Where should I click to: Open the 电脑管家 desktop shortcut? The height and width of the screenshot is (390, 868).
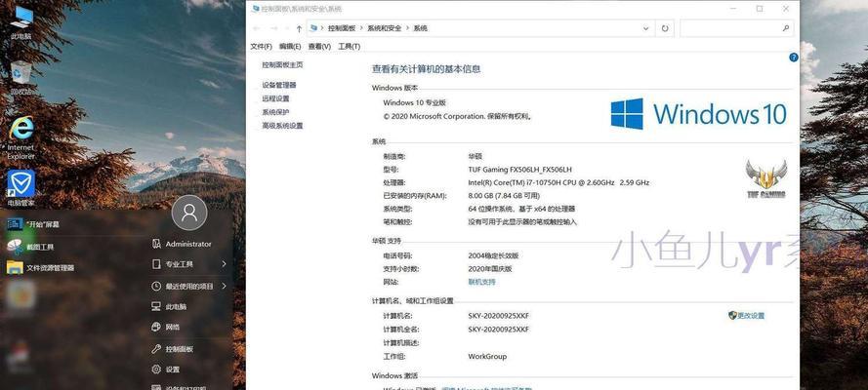[21, 188]
